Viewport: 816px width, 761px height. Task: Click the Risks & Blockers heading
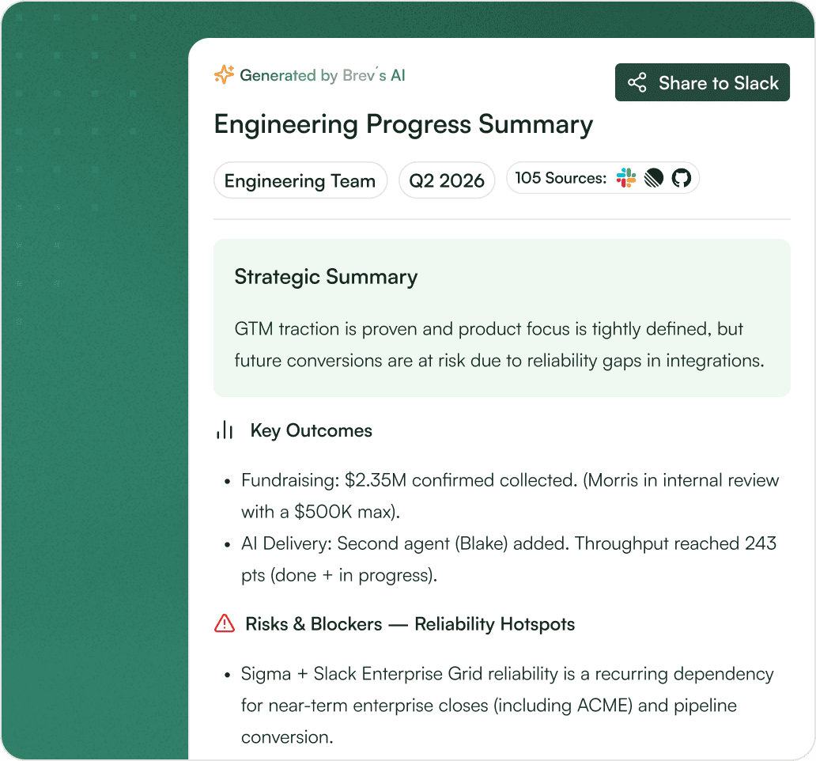click(x=410, y=623)
